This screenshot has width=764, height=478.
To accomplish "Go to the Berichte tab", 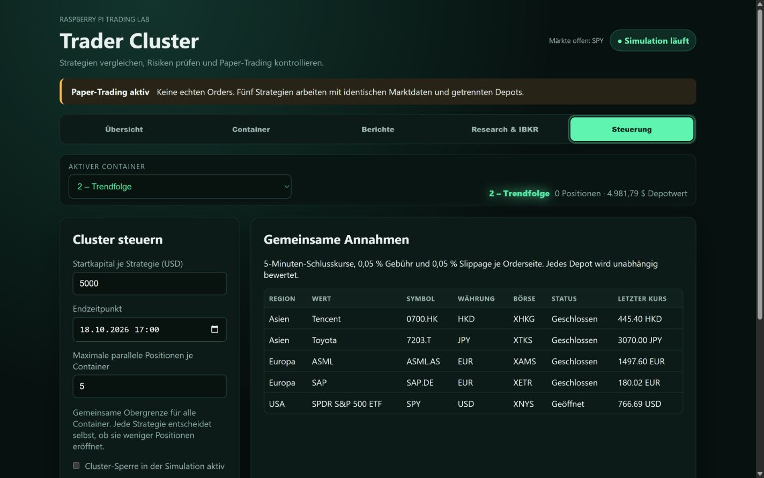I will [378, 129].
